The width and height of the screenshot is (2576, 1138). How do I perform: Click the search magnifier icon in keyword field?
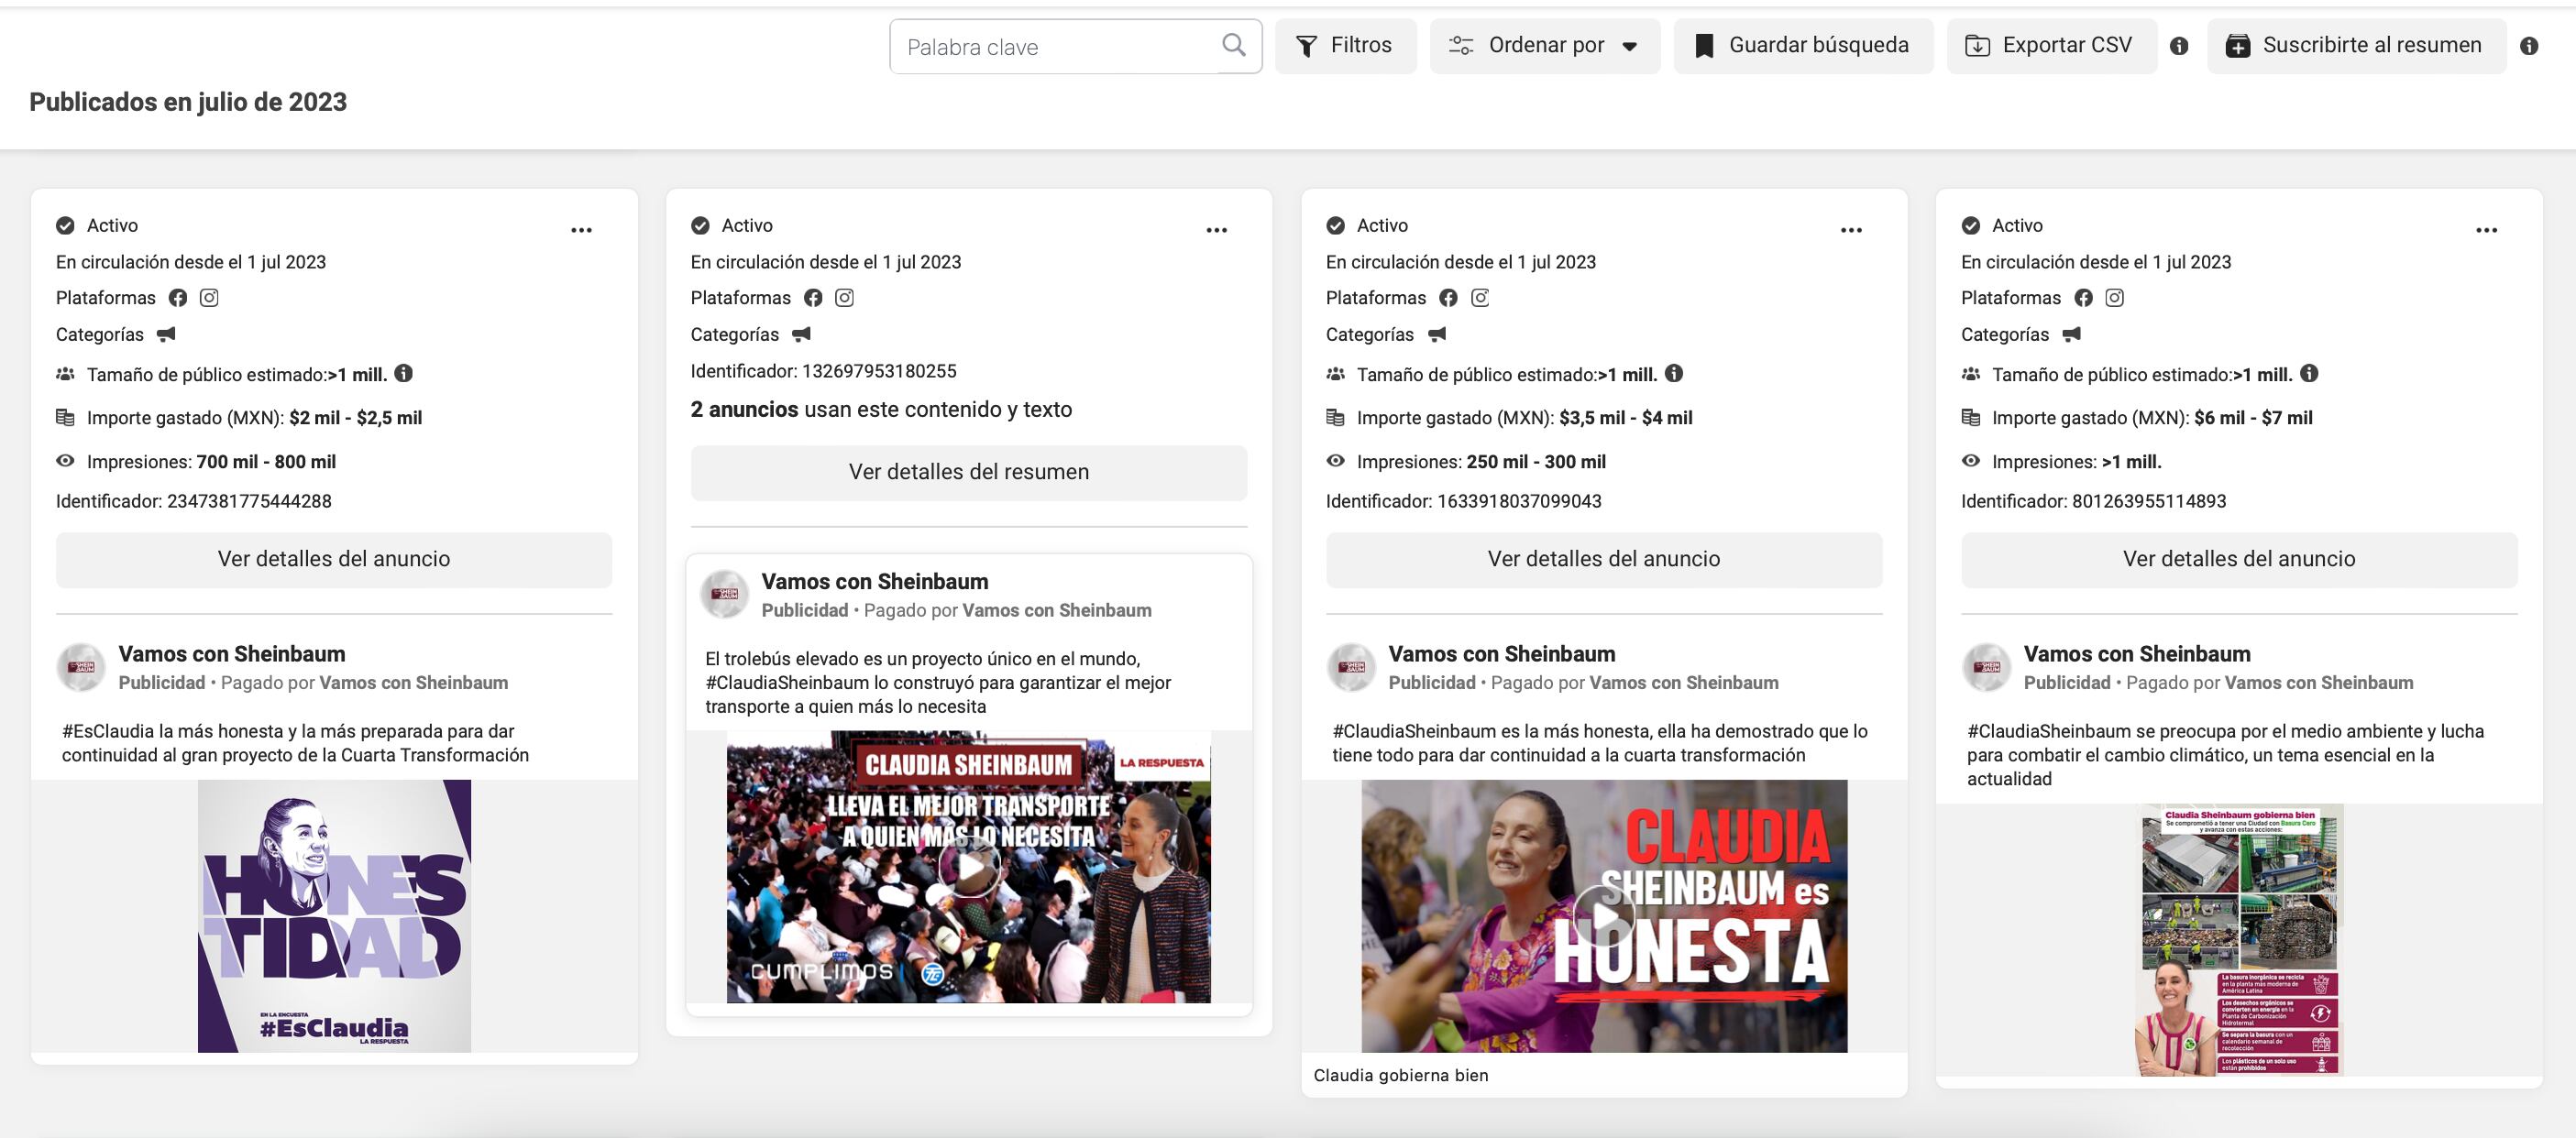(1234, 45)
